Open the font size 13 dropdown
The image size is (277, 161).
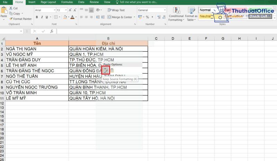pos(66,10)
